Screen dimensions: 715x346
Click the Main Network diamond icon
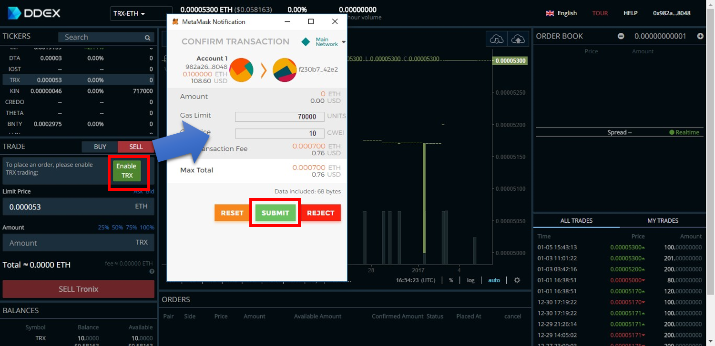(x=306, y=42)
